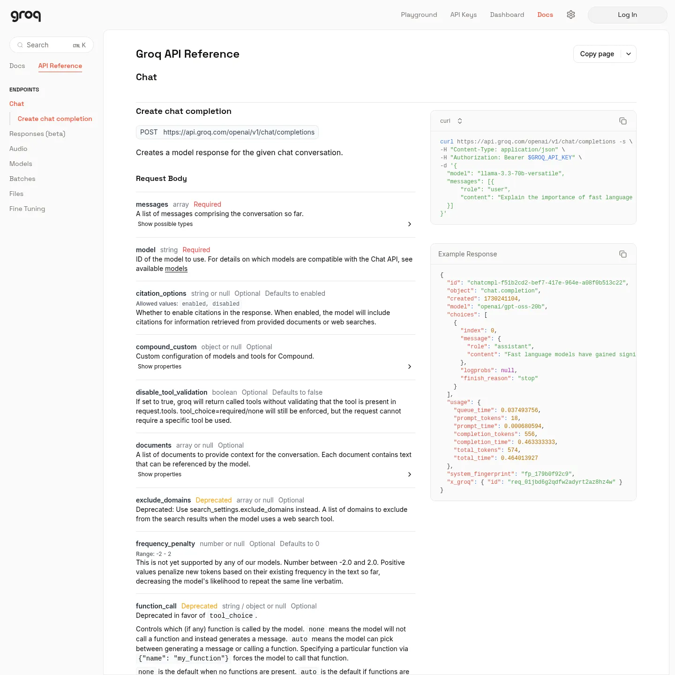Screen dimensions: 675x675
Task: Open the curl language selector
Action: [451, 121]
